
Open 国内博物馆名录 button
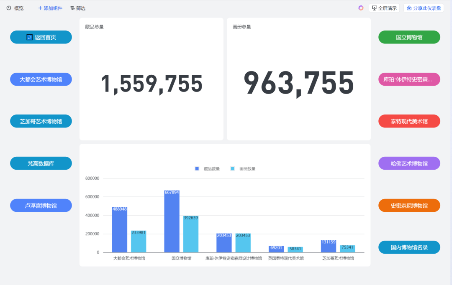click(409, 247)
